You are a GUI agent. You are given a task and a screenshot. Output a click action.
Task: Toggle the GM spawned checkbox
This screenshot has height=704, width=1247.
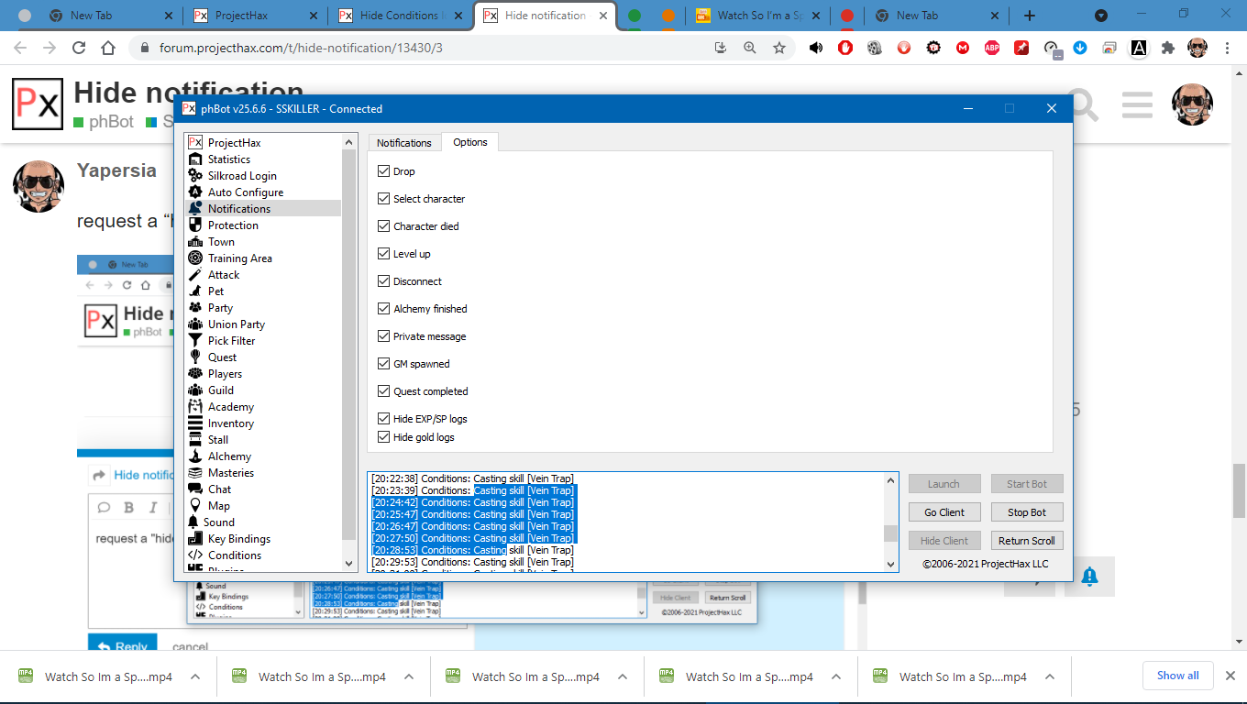tap(384, 364)
